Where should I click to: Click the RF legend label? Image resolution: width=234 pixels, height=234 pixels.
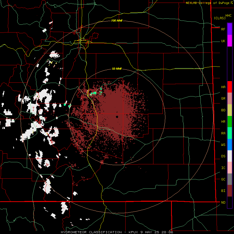coord(223,29)
